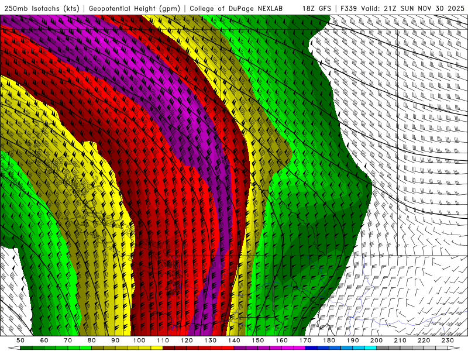This screenshot has height=351, width=468.
Task: Select the 'Valid: 21Z SUN NOV 30 2025' timestamp
Action: (x=413, y=8)
